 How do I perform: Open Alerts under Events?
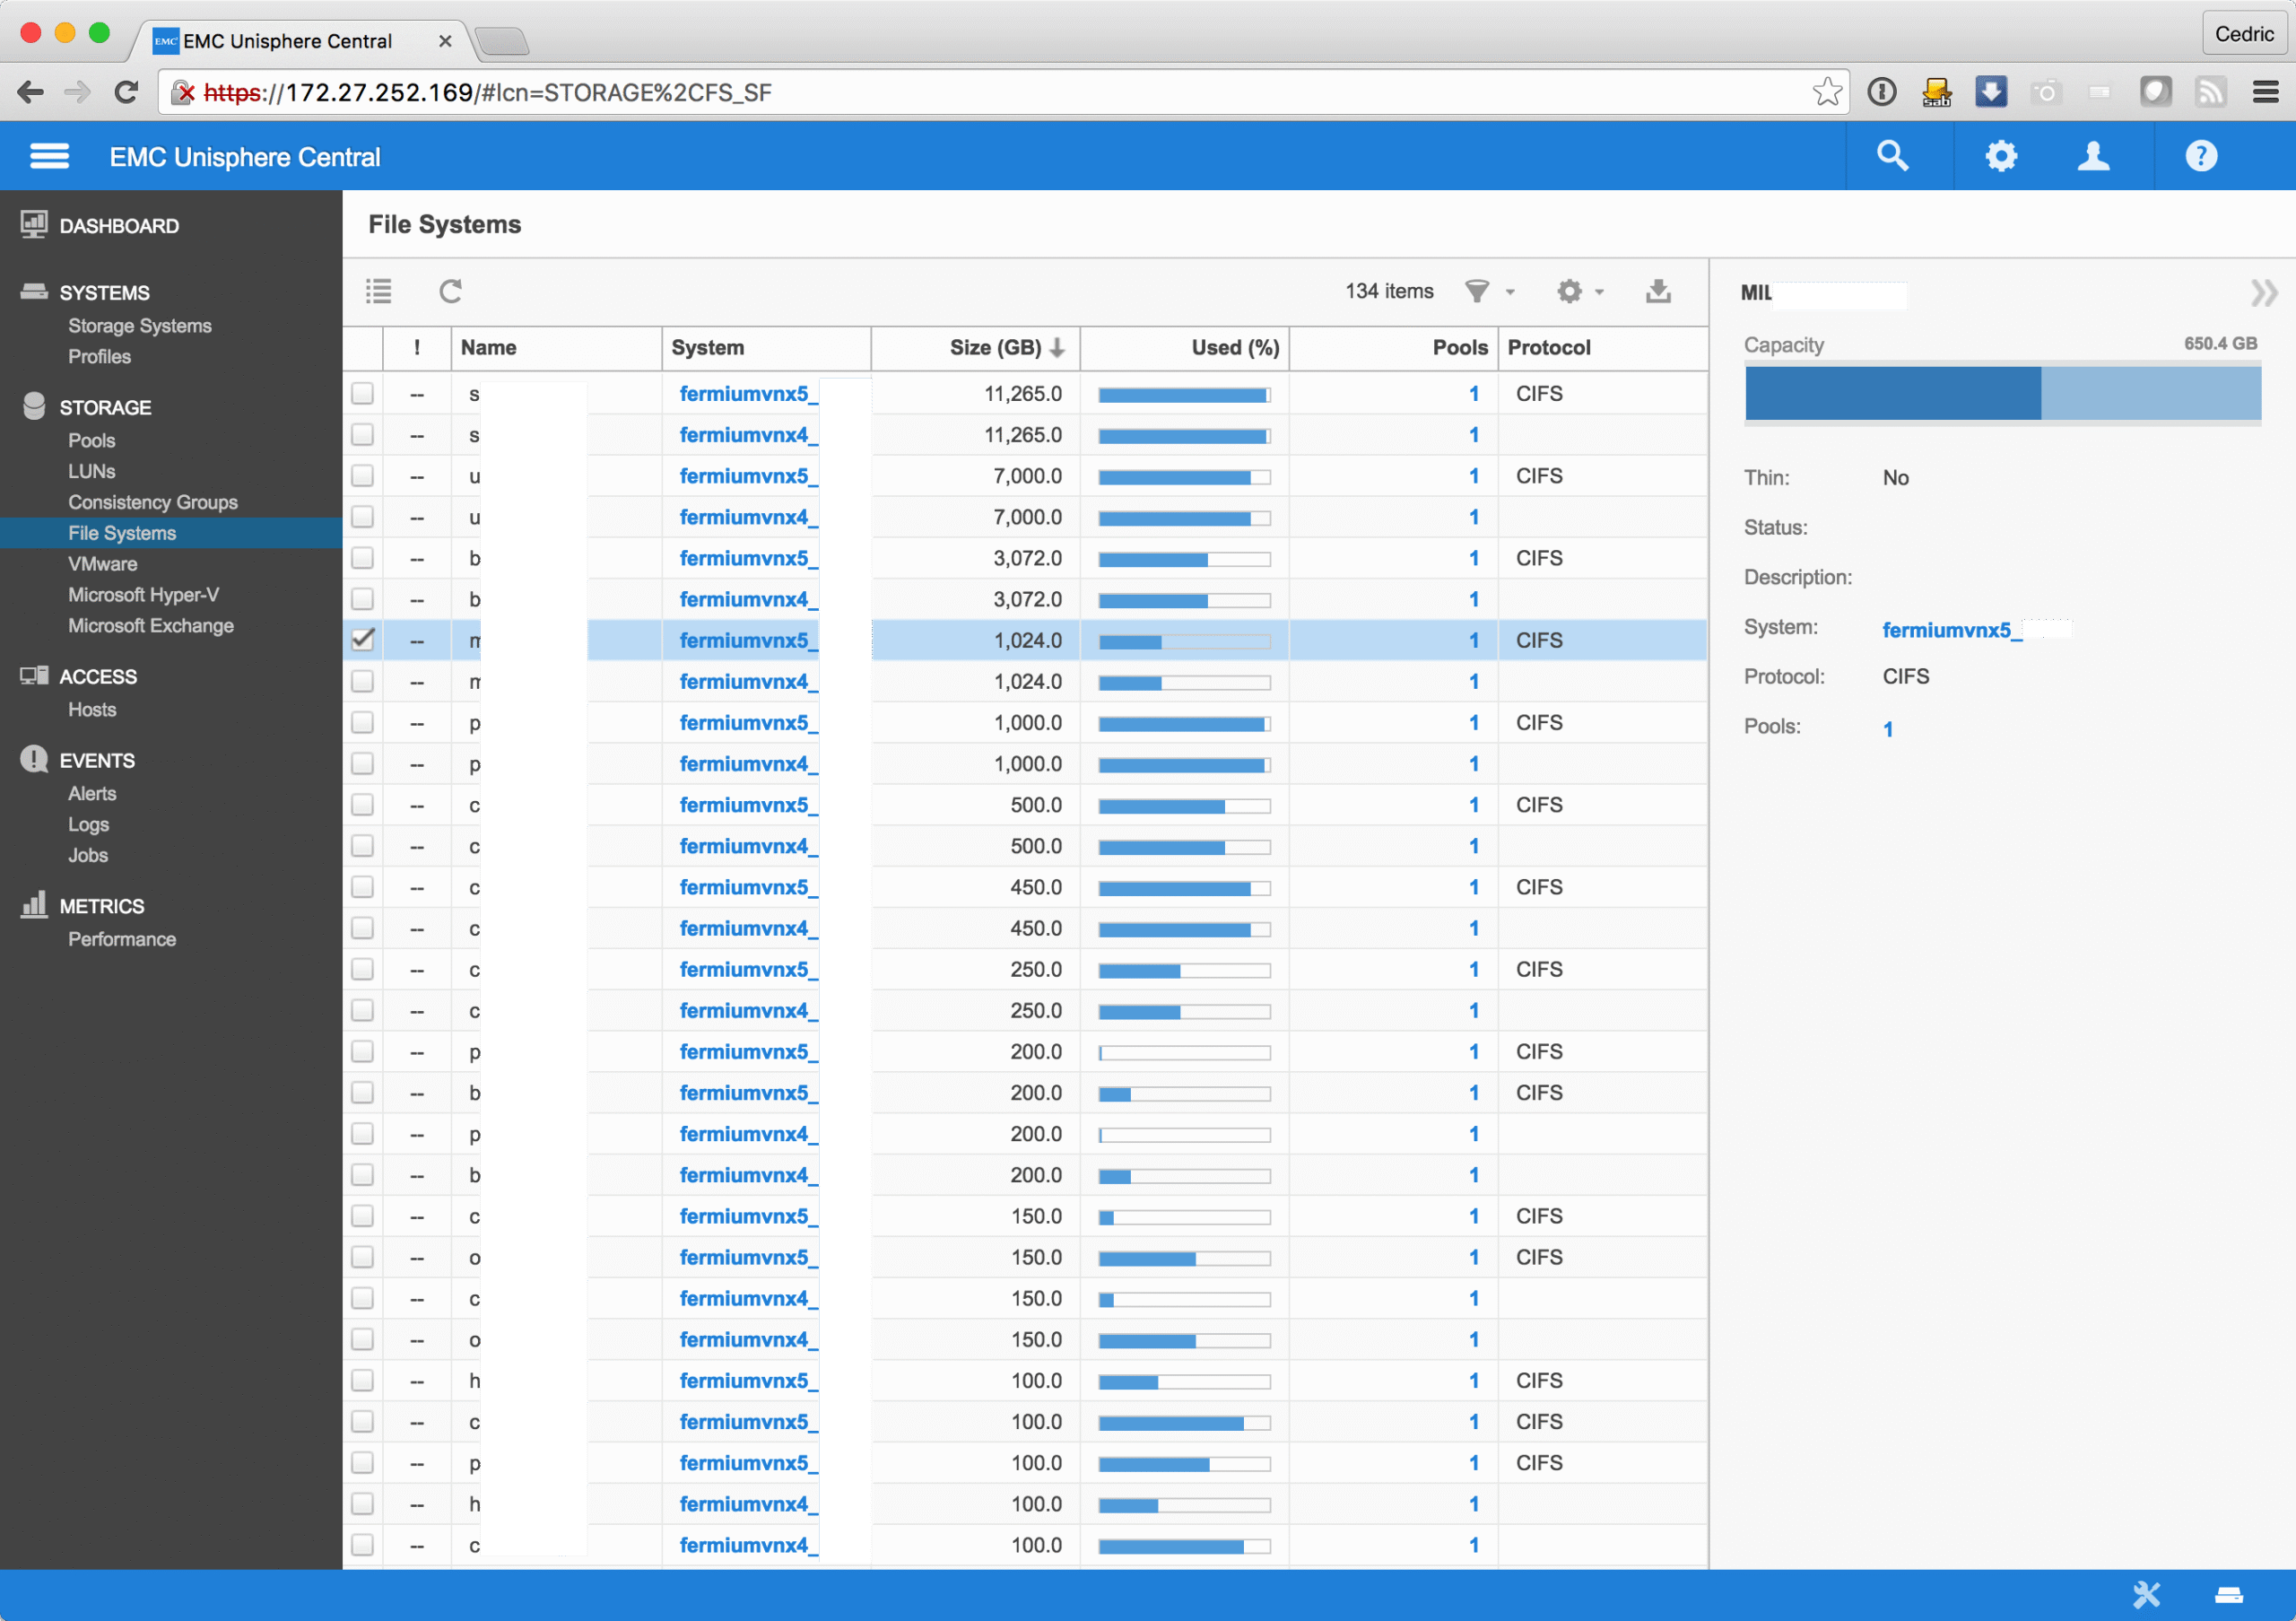(92, 793)
